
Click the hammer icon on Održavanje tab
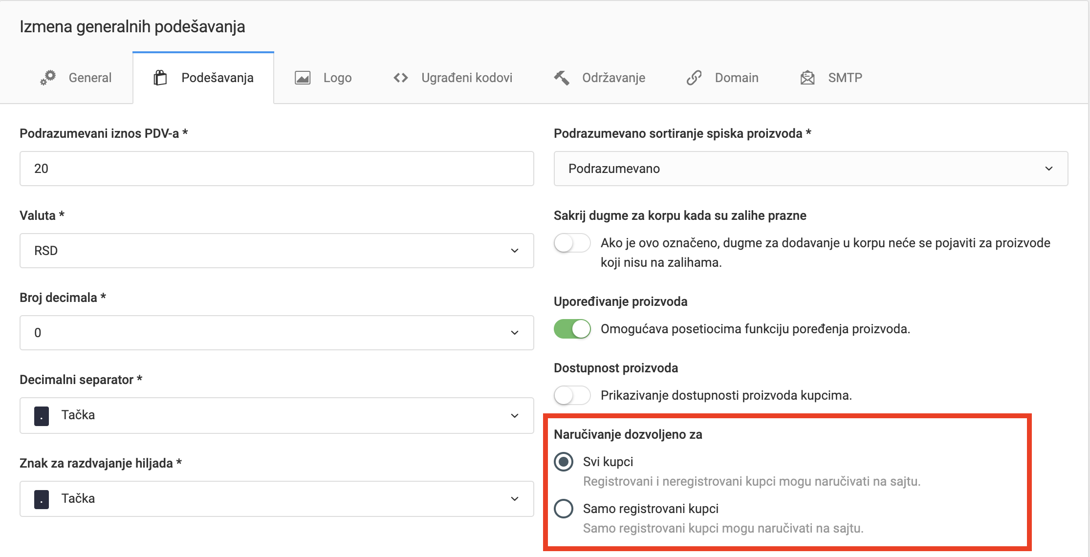[561, 77]
